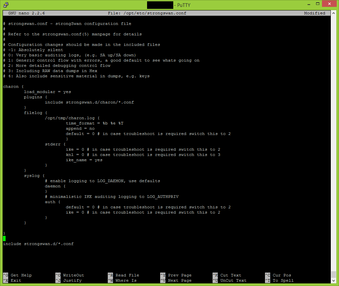Click the '^O WriteOut' shortcut
The height and width of the screenshot is (286, 339).
click(x=70, y=275)
